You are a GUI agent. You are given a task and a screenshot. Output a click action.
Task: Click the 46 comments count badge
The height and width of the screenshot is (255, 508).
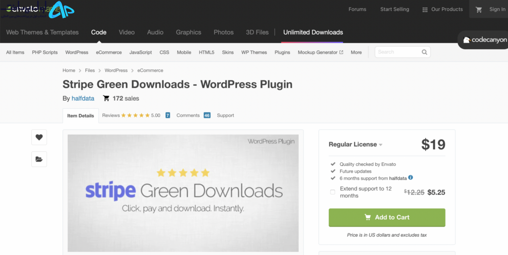pos(207,116)
